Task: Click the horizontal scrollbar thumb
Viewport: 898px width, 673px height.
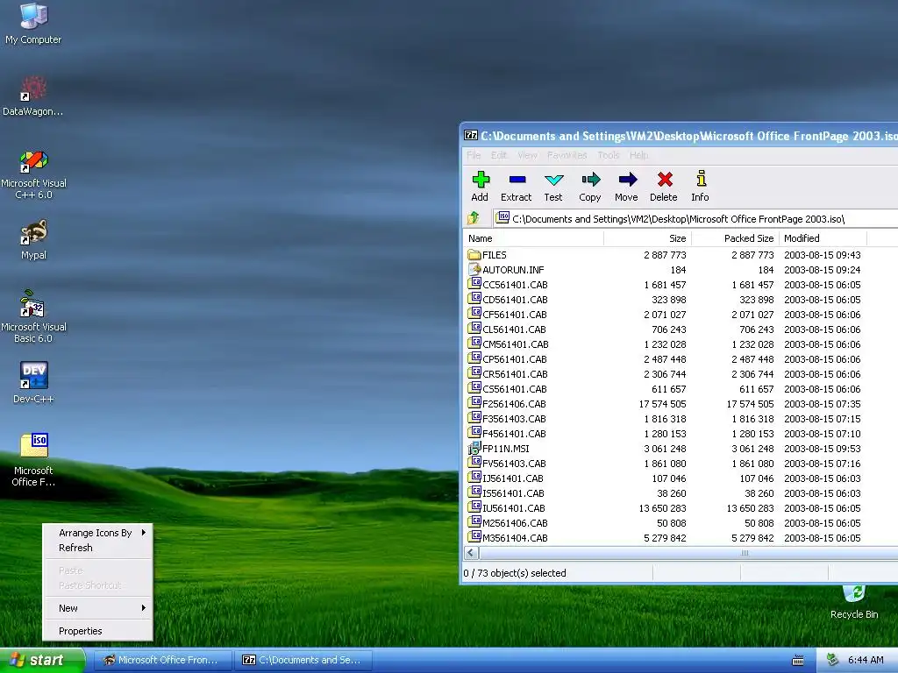Action: [x=689, y=553]
